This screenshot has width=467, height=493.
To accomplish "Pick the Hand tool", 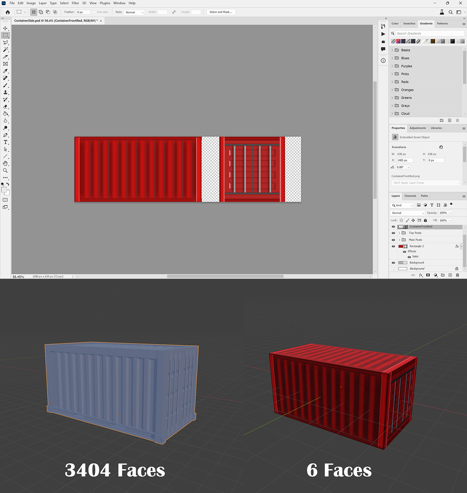I will [x=5, y=163].
